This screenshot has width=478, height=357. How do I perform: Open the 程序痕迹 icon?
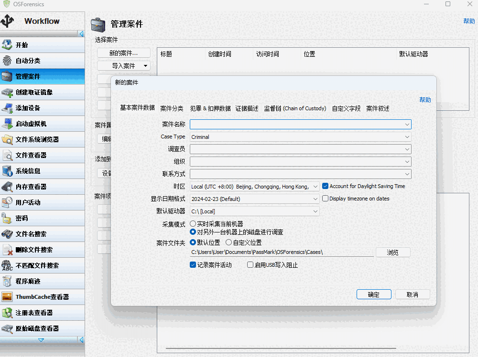(x=7, y=281)
